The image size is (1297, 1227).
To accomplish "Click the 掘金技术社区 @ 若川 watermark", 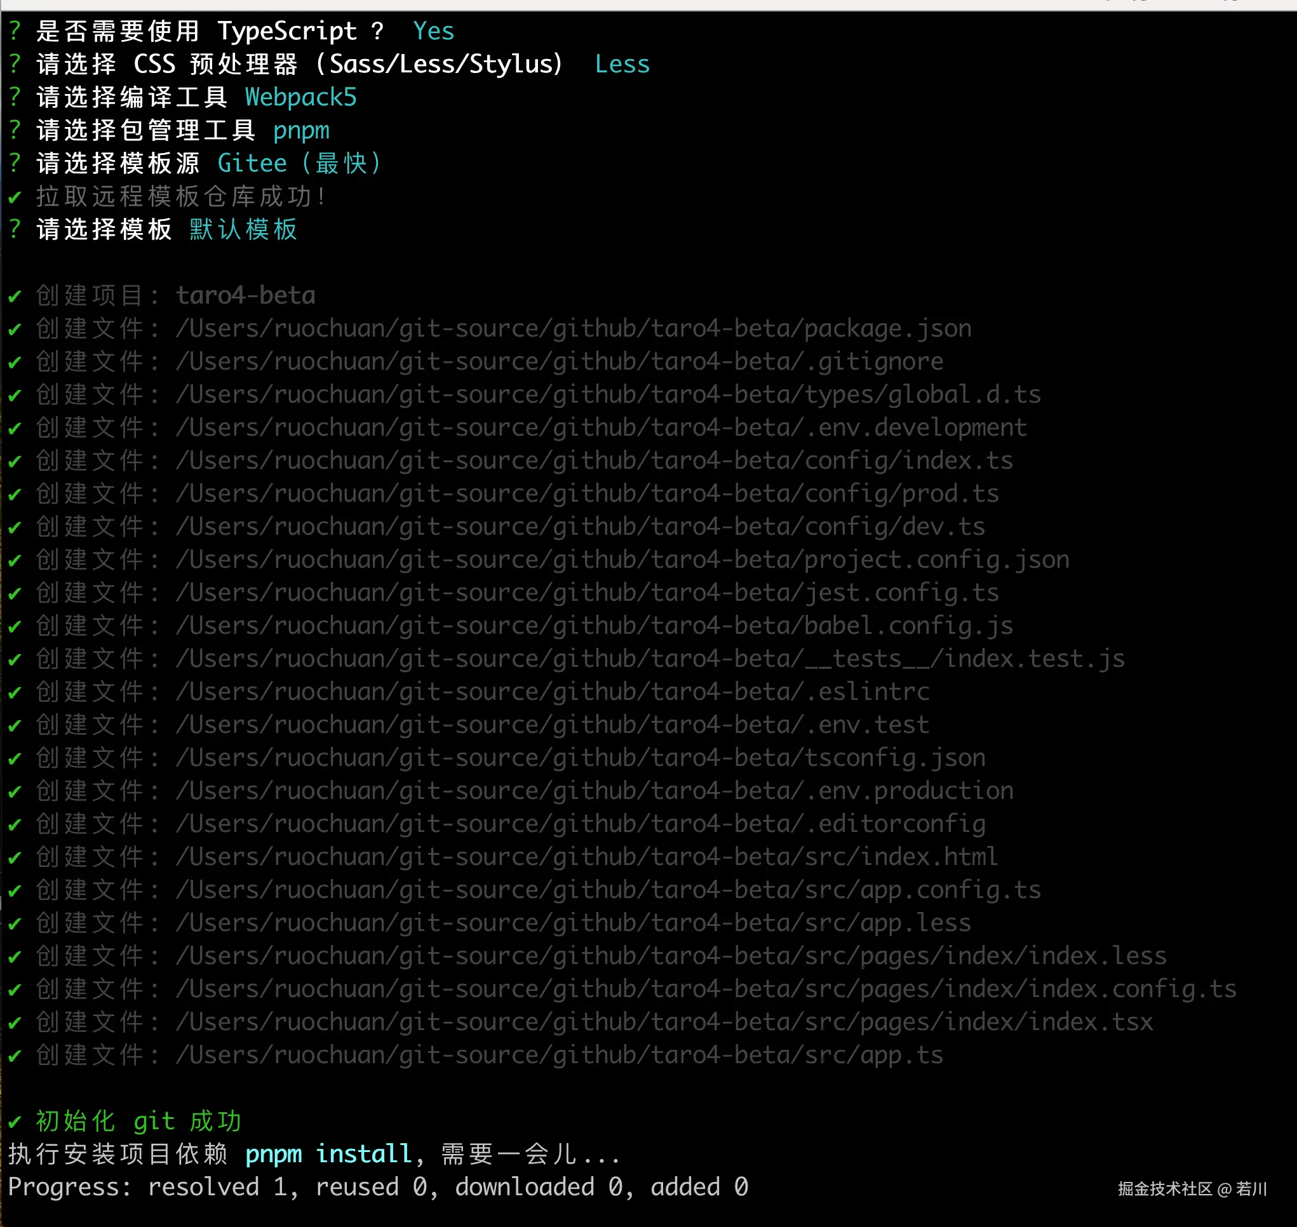I will point(1192,1188).
